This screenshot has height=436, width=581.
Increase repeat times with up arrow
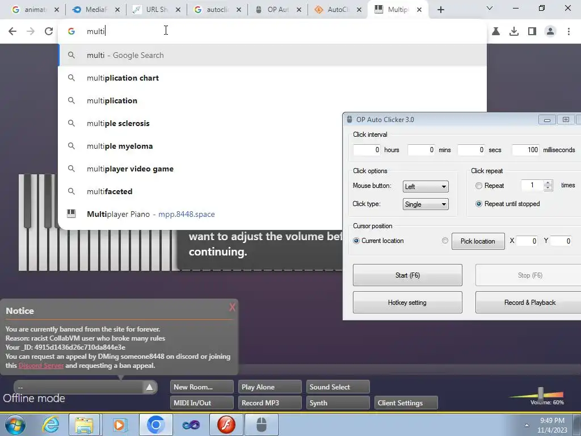pos(548,183)
